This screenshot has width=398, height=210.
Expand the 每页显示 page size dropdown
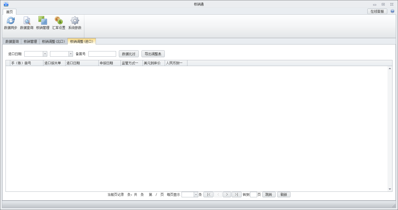(x=196, y=195)
